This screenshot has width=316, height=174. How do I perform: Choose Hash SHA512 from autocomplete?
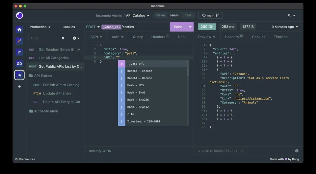click(x=153, y=107)
